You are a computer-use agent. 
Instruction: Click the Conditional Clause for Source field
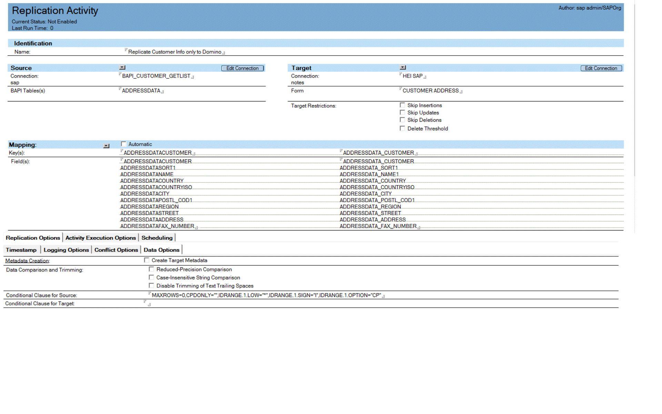pyautogui.click(x=266, y=295)
